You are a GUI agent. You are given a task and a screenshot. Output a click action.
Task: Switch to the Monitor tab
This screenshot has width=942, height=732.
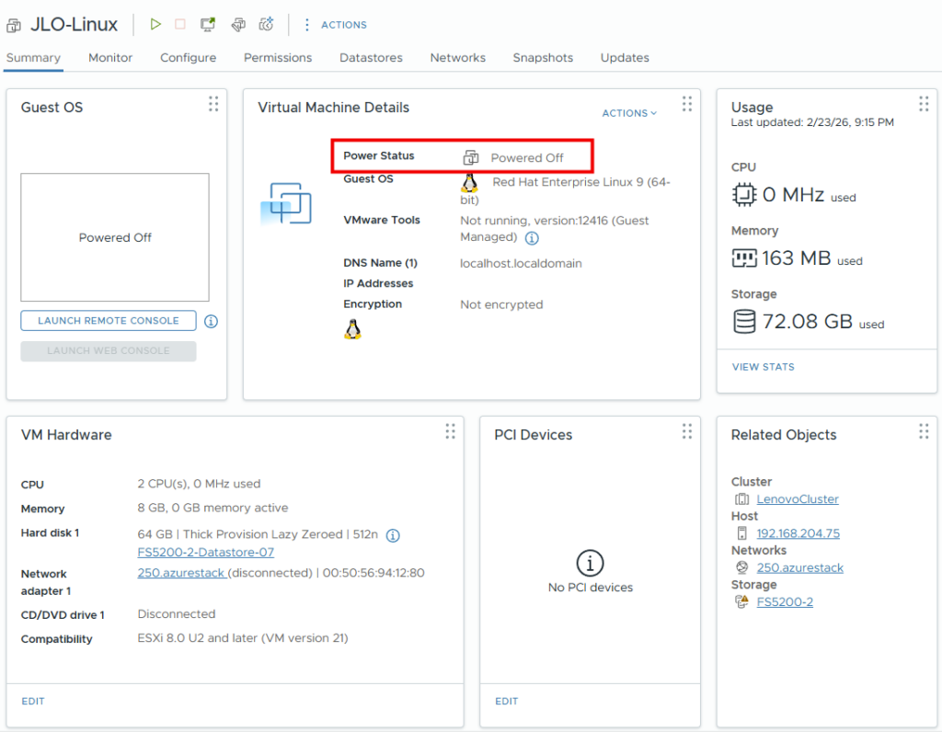110,58
